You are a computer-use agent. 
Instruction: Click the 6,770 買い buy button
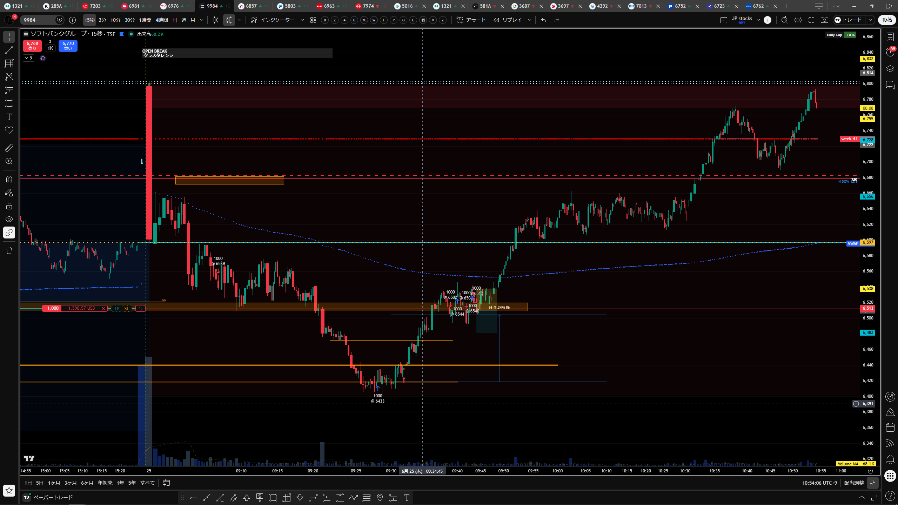pos(68,46)
